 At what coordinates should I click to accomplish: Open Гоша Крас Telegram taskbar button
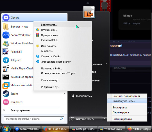[x=55, y=129]
